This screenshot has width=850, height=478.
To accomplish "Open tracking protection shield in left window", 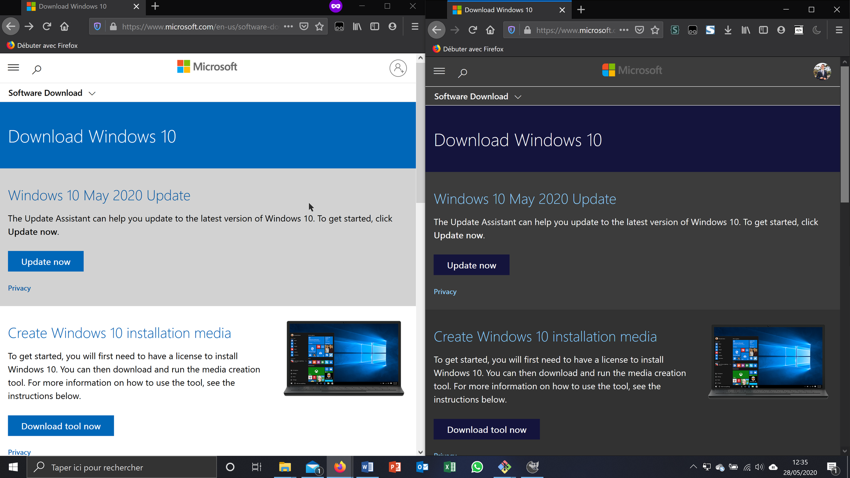I will (97, 27).
